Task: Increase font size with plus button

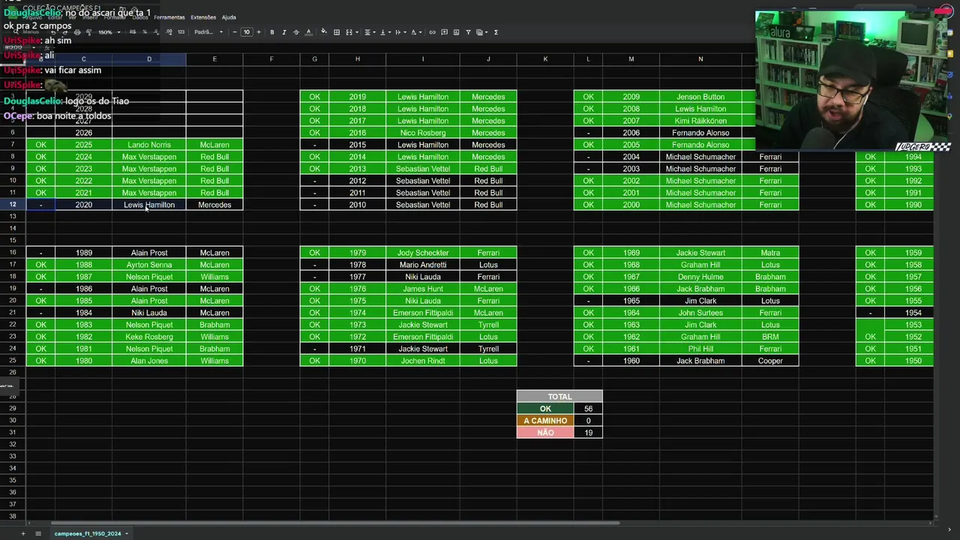Action: pyautogui.click(x=259, y=32)
